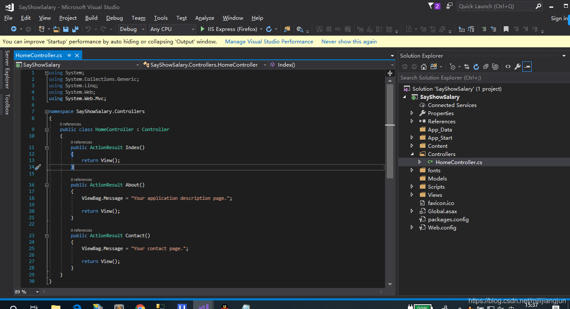Click the screwdriver quick actions icon on line 14
The height and width of the screenshot is (309, 570).
(38, 167)
